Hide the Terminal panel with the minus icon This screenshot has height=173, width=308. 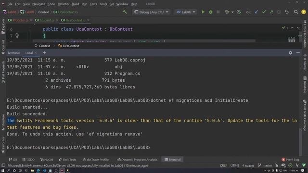coord(298,52)
